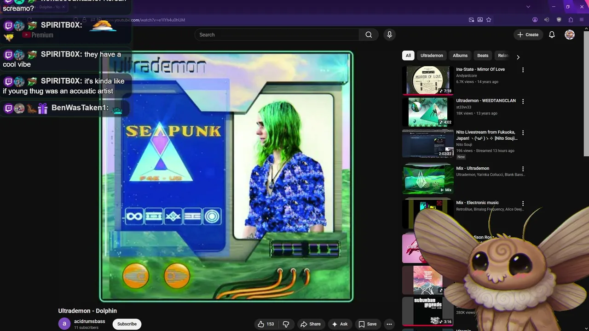Image resolution: width=589 pixels, height=331 pixels.
Task: Start voice search with the microphone
Action: click(390, 34)
